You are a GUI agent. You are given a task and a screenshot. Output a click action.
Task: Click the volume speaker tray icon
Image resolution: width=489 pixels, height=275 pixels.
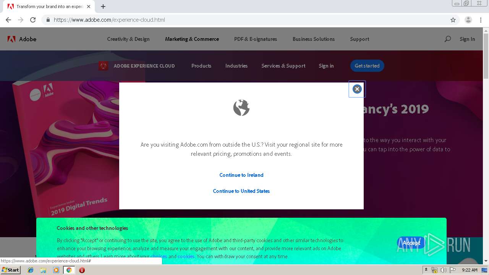coord(443,270)
